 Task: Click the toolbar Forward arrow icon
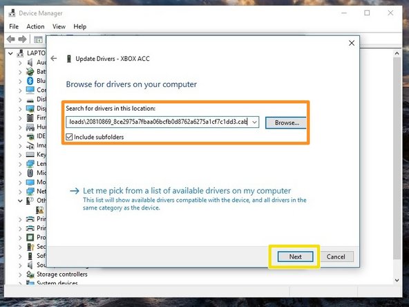point(22,39)
